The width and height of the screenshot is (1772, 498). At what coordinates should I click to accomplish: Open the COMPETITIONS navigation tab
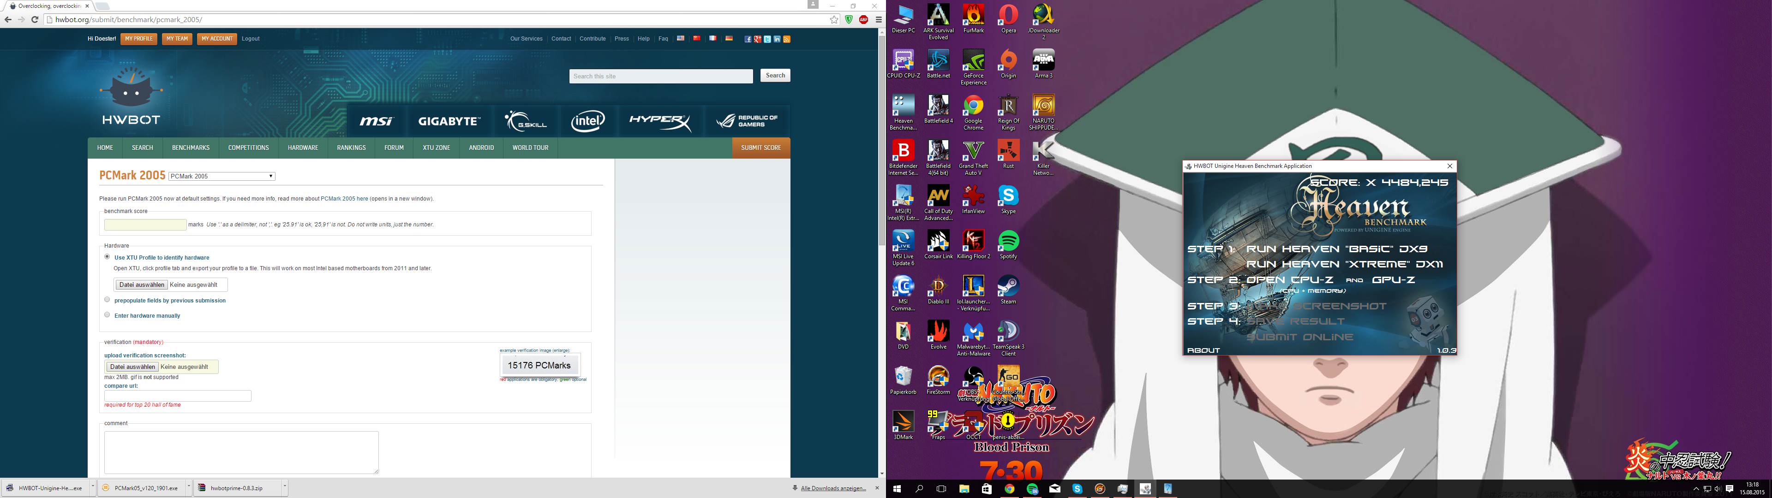pyautogui.click(x=248, y=148)
